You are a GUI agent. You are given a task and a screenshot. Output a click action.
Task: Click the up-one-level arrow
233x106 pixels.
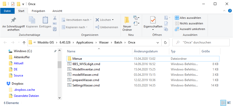click(x=24, y=42)
